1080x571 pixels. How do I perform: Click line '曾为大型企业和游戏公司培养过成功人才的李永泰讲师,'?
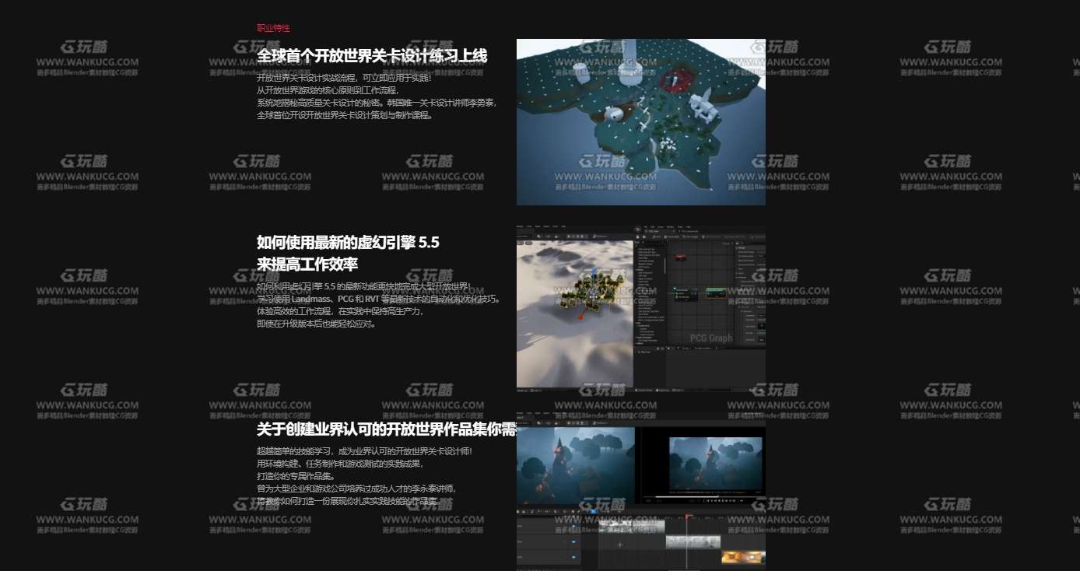(357, 489)
